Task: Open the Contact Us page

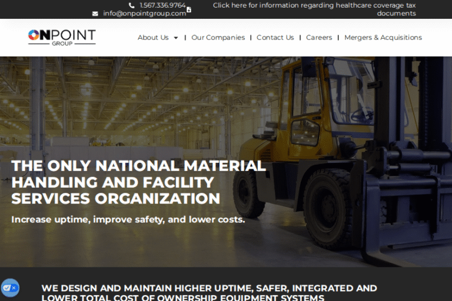Action: point(275,38)
